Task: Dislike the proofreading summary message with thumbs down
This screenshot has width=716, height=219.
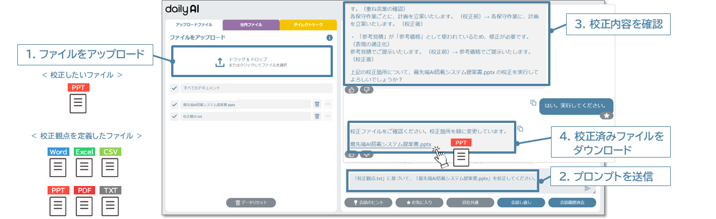Action: (x=366, y=89)
